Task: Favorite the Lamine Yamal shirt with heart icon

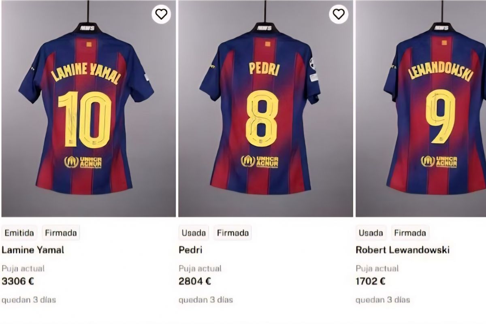Action: point(161,14)
